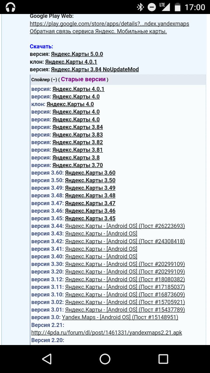Open Яндекс.Карты 3.48 link
Image resolution: width=210 pixels, height=373 pixels.
click(90, 196)
